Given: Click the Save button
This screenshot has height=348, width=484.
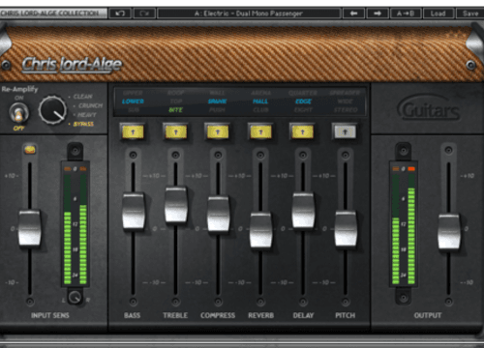Looking at the screenshot, I should (470, 14).
